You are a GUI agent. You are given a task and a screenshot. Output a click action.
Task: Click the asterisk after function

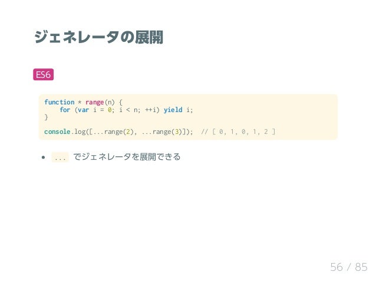coord(80,102)
